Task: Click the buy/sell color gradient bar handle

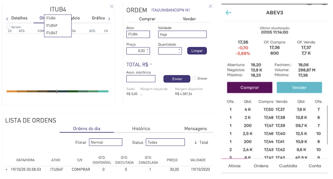Action: [57, 91]
